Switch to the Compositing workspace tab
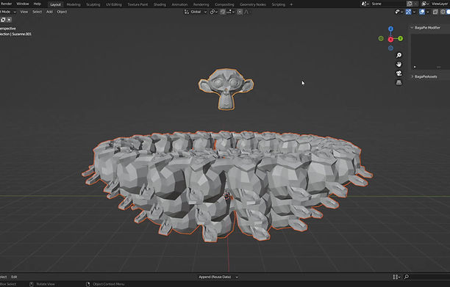Image resolution: width=450 pixels, height=287 pixels. coord(224,4)
